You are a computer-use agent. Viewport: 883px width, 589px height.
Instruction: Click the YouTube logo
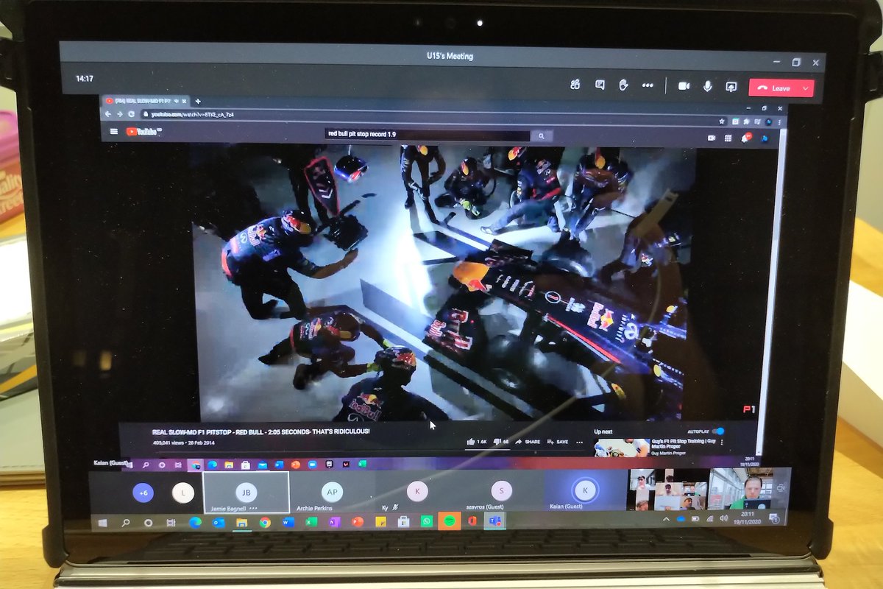click(x=143, y=132)
